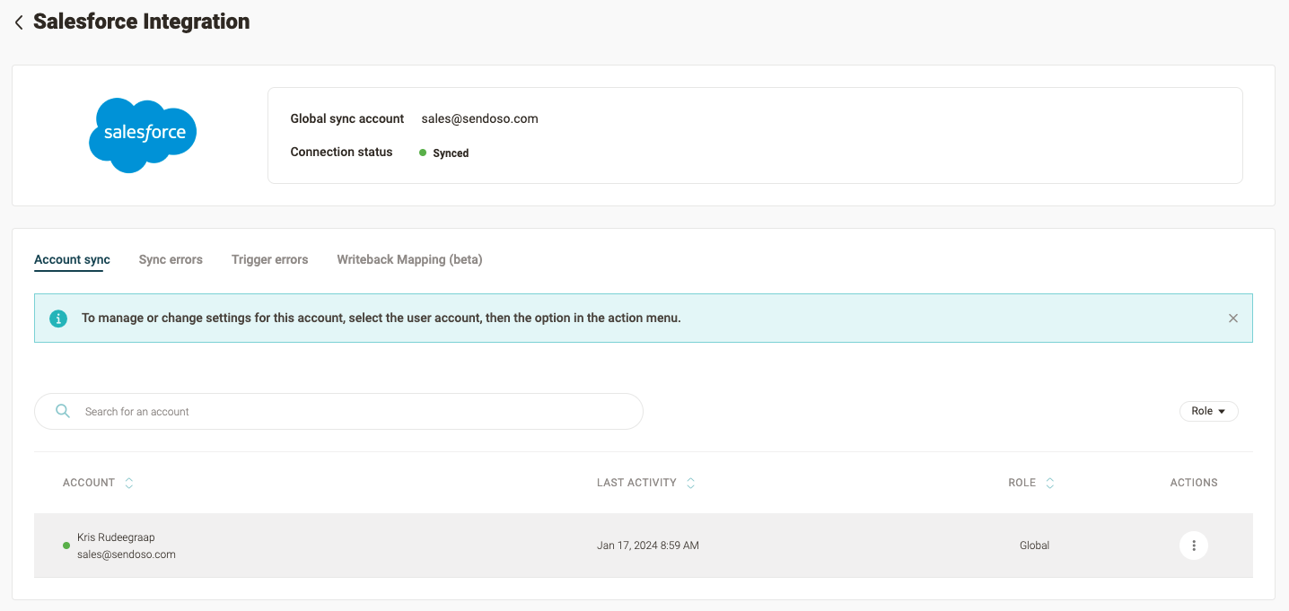
Task: Click the search magnifier icon
Action: pos(63,411)
